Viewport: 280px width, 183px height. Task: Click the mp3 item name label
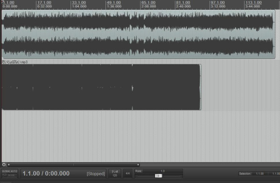pyautogui.click(x=14, y=62)
